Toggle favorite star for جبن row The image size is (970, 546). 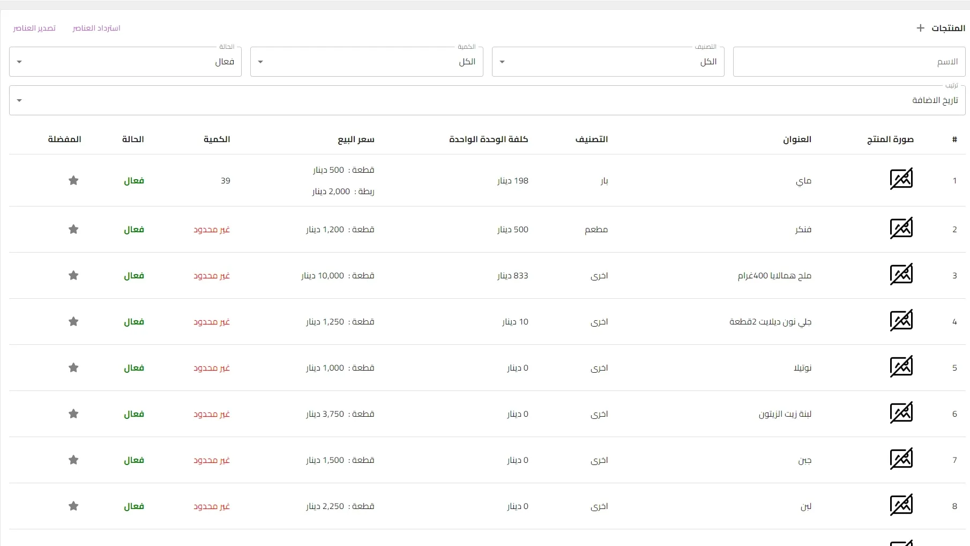click(73, 460)
